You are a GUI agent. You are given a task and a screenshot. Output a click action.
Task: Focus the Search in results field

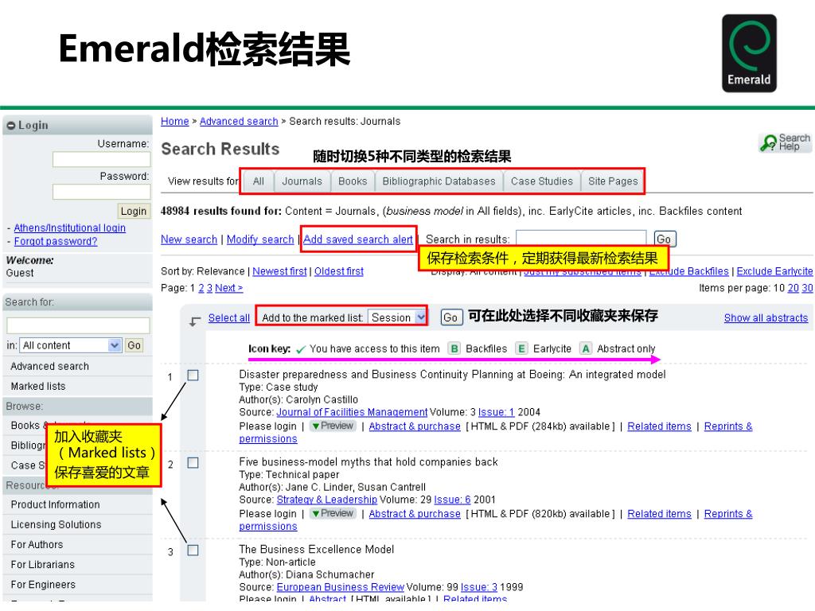click(581, 239)
